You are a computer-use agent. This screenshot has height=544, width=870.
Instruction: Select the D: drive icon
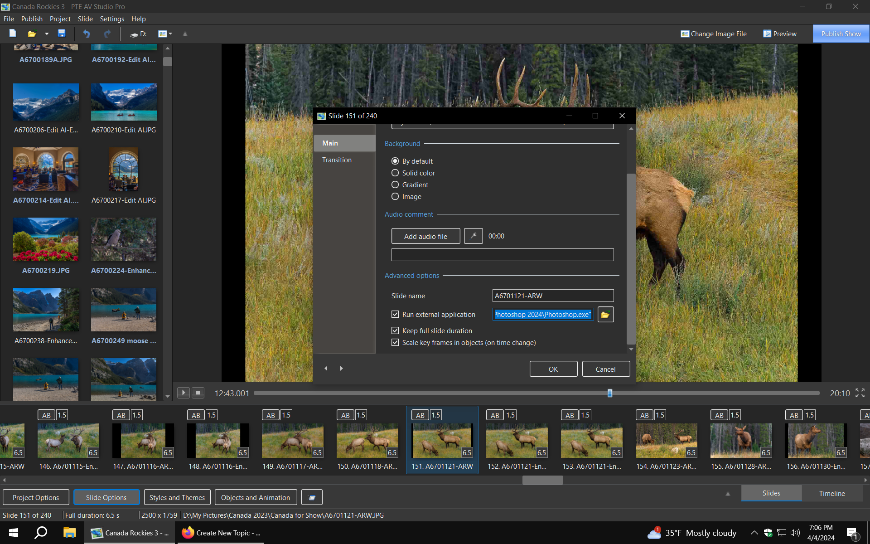[x=138, y=34]
